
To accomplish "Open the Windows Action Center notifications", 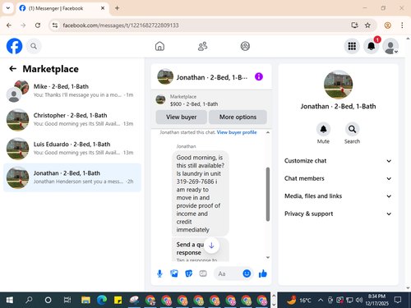I will click(398, 300).
